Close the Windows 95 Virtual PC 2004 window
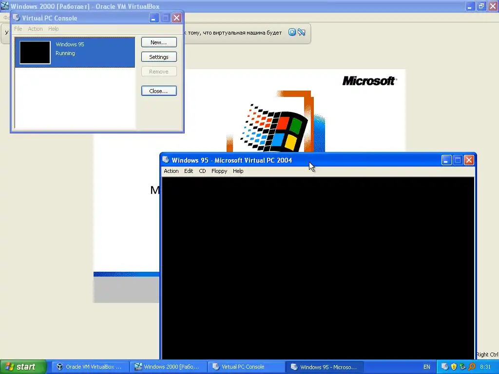This screenshot has width=499, height=374. pos(469,160)
